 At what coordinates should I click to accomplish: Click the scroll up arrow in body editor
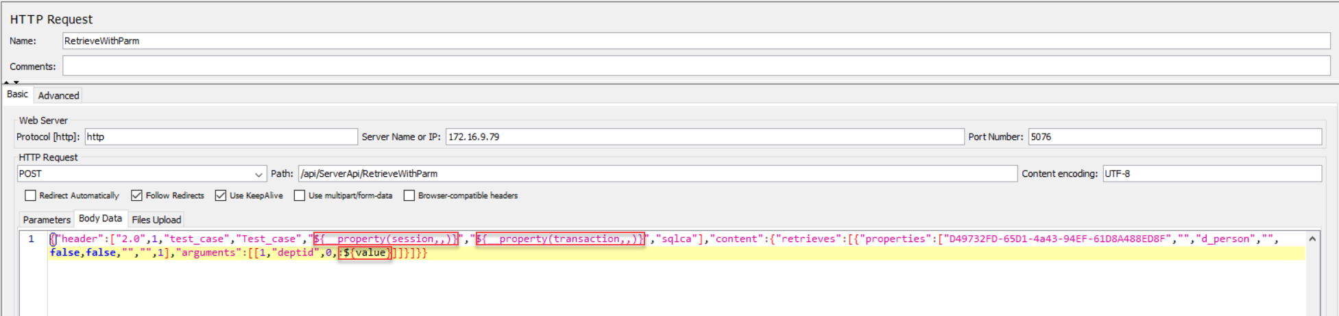[x=1312, y=239]
